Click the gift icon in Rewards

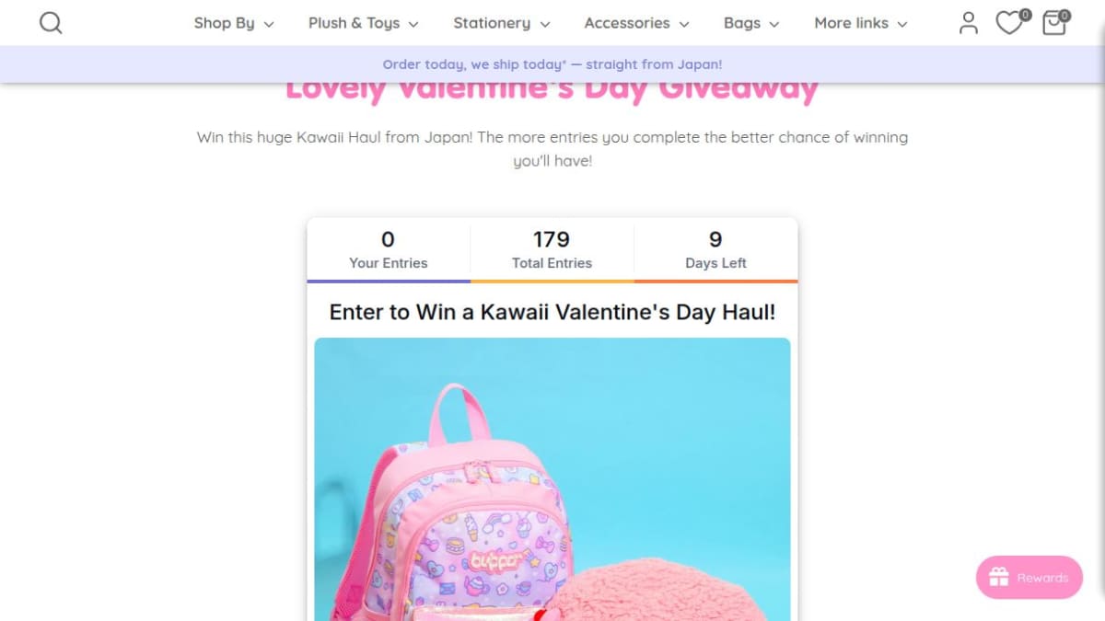coord(999,578)
